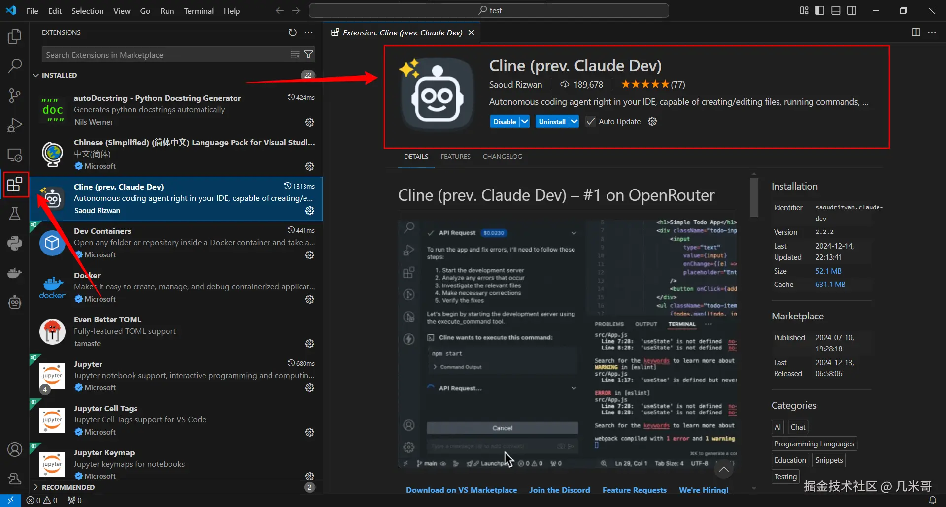The height and width of the screenshot is (507, 946).
Task: Open the Source Control view
Action: click(x=15, y=95)
